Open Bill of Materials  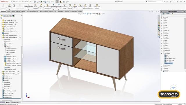[x=70, y=6]
